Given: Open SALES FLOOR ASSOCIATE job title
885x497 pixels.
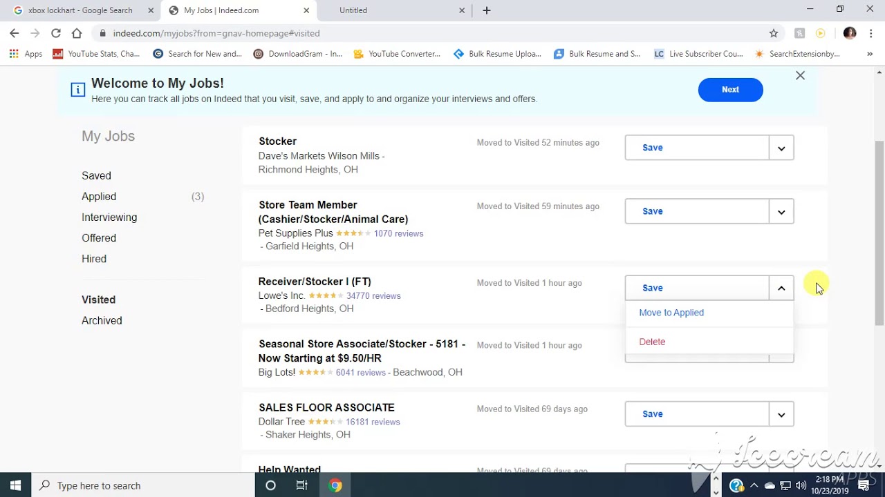Looking at the screenshot, I should pyautogui.click(x=326, y=408).
